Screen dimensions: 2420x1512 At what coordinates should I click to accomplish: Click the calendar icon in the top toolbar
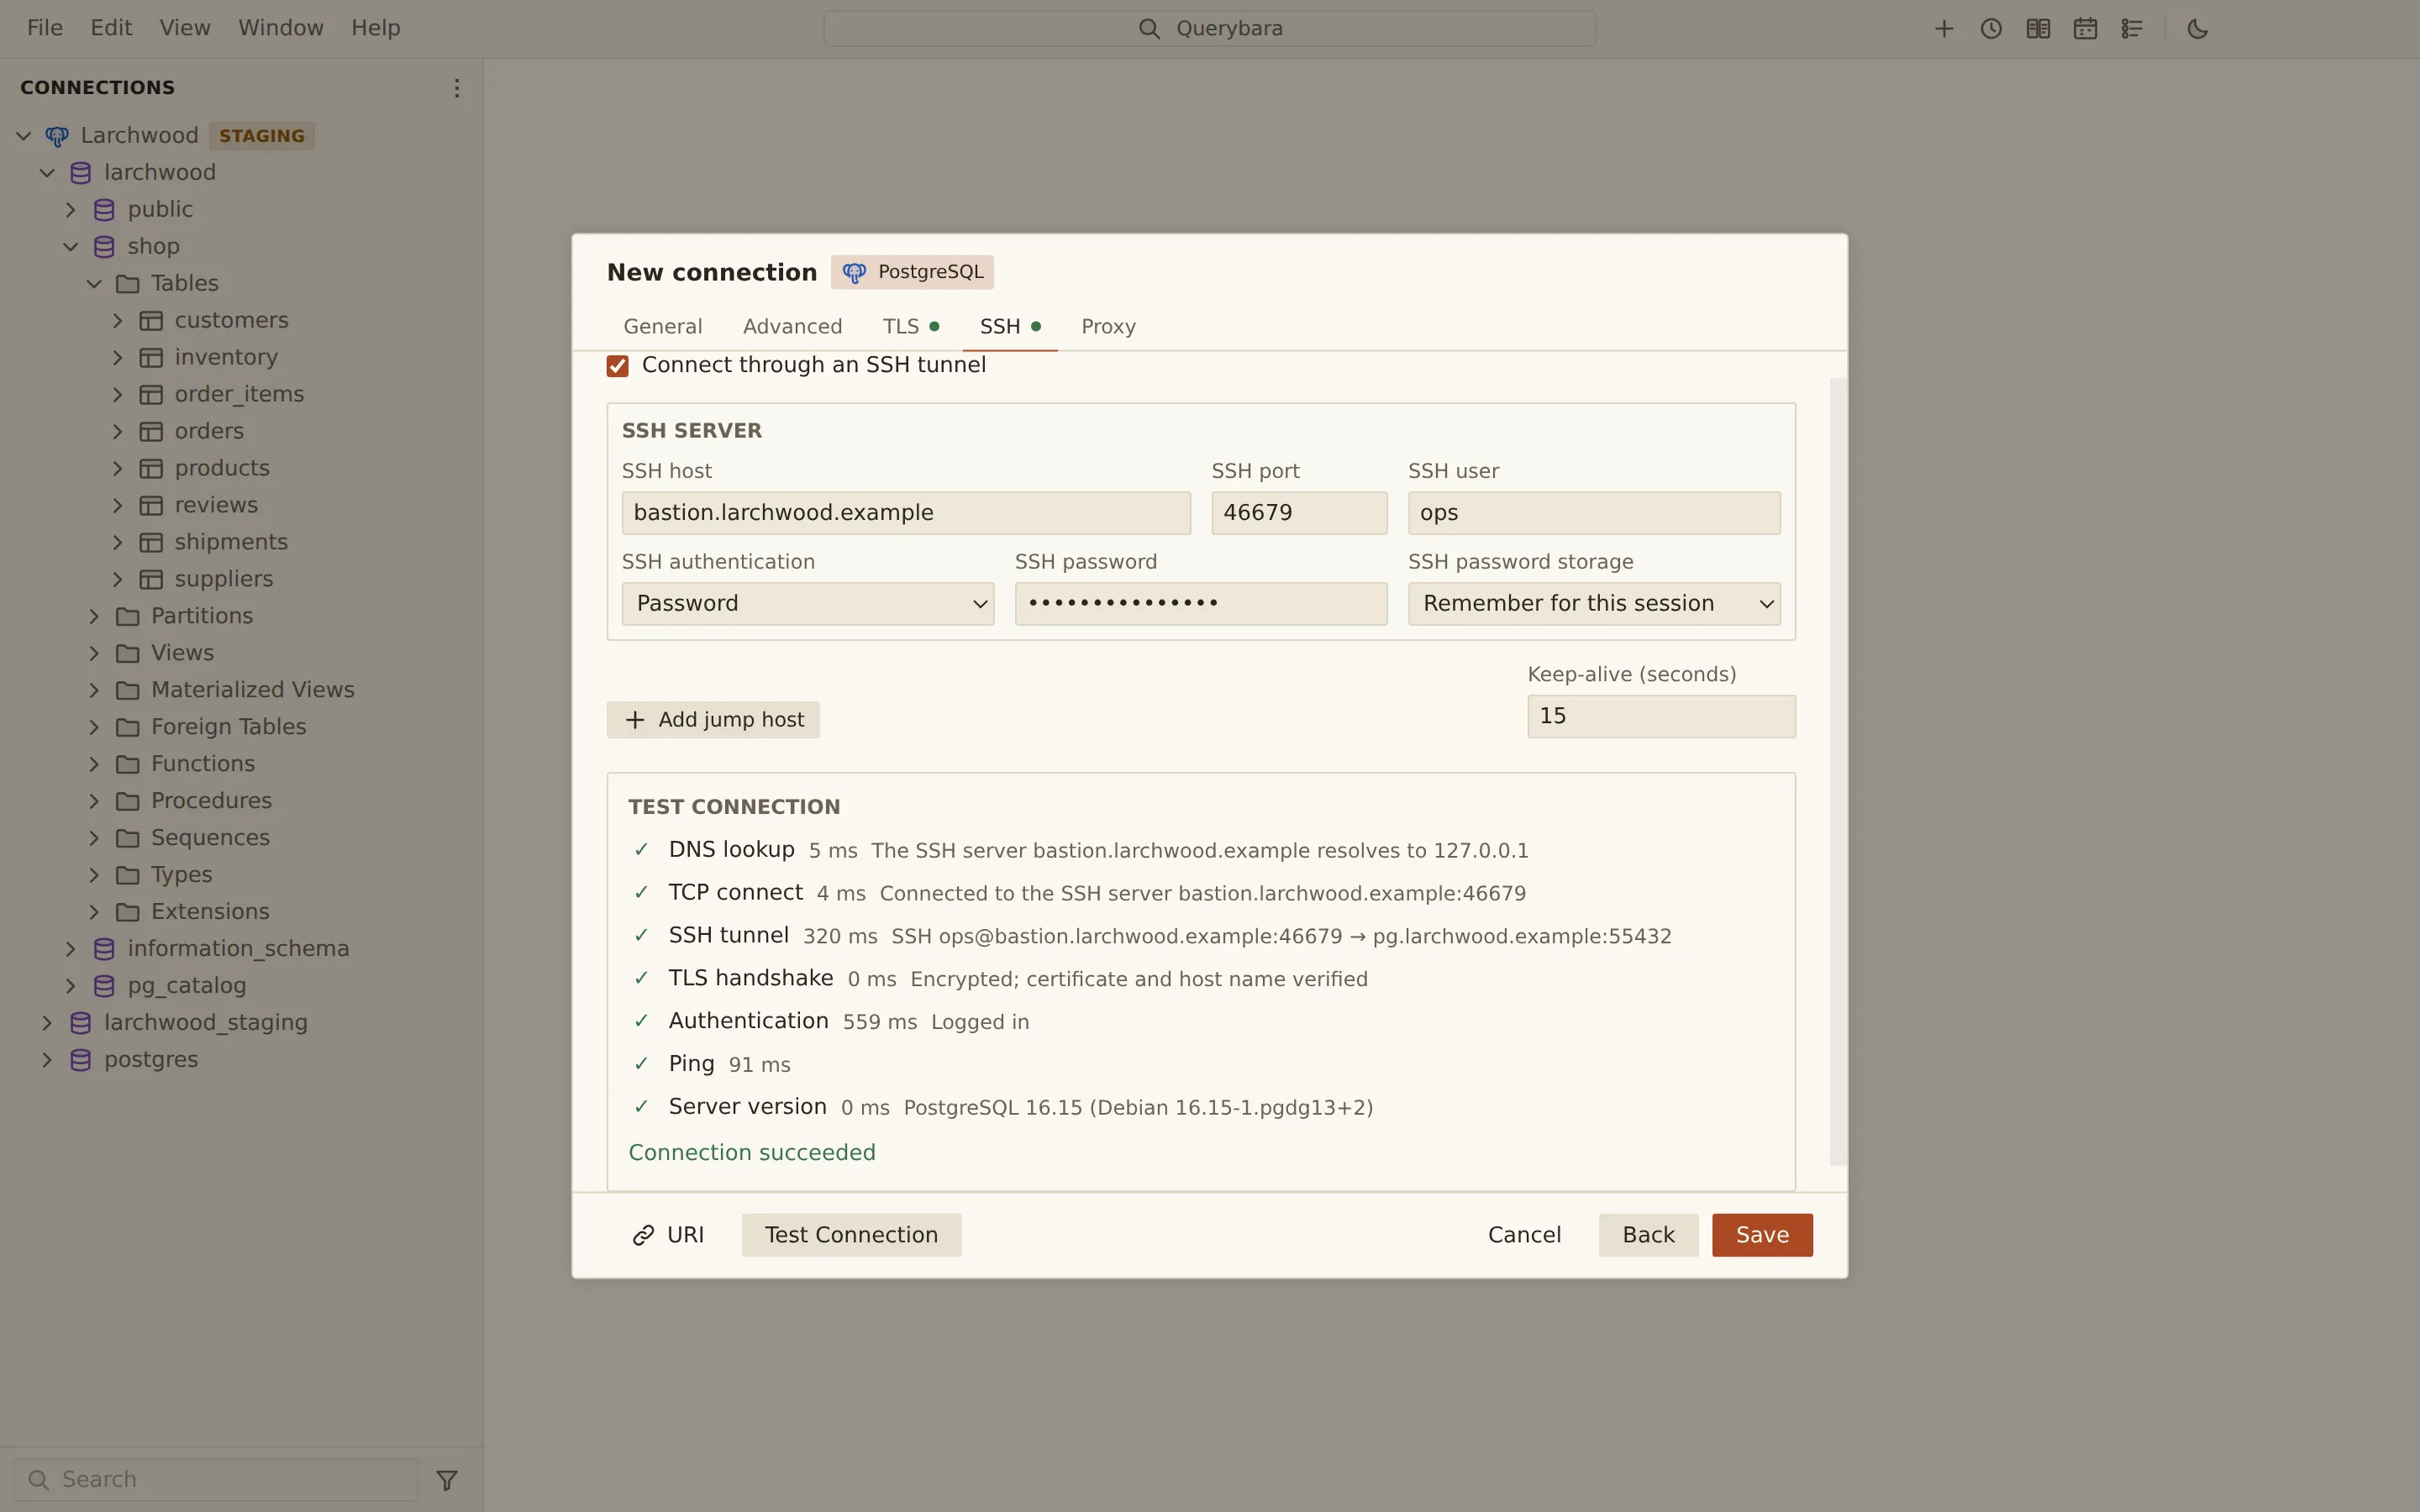[2084, 29]
